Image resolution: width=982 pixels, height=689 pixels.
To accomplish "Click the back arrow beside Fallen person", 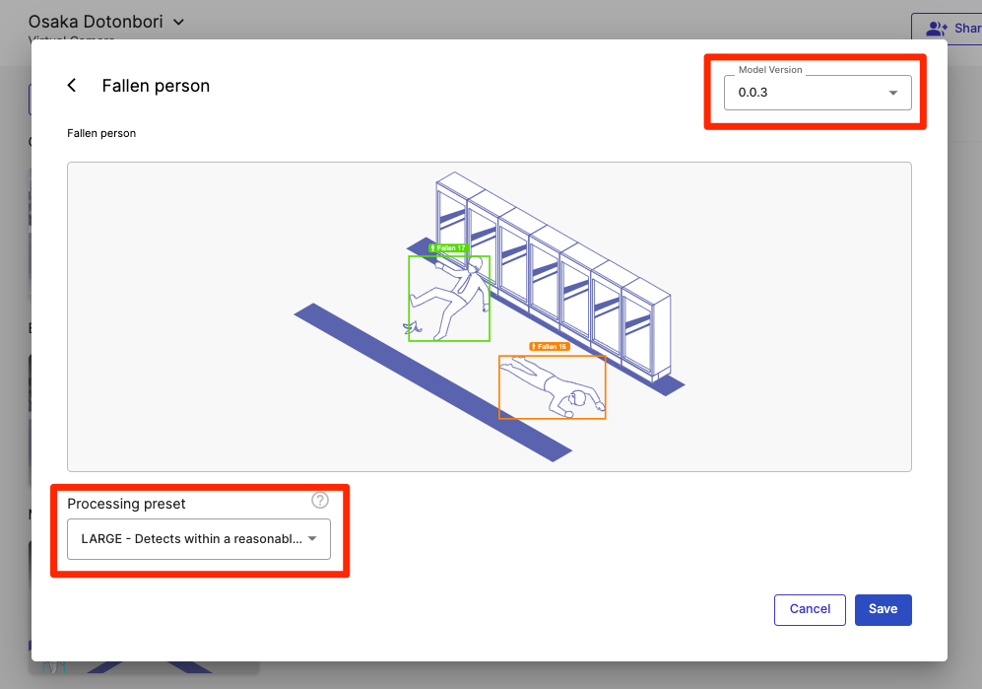I will (72, 86).
